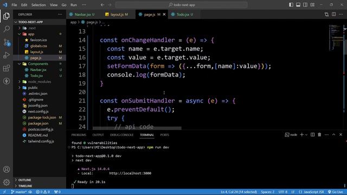Screen dimensions: 347x195
Task: Customize layout icon in title bar
Action: click(312, 5)
